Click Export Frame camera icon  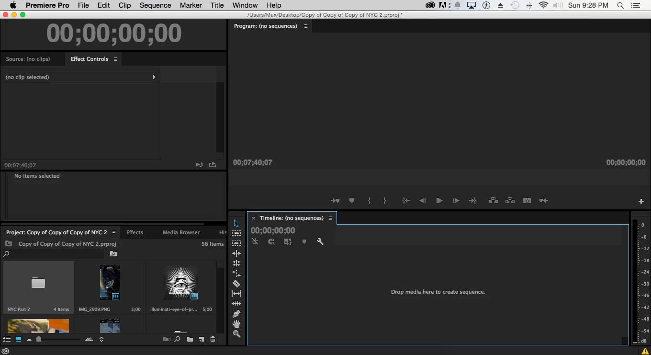527,201
